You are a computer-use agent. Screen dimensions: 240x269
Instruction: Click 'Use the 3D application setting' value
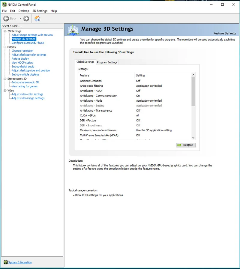coord(154,130)
